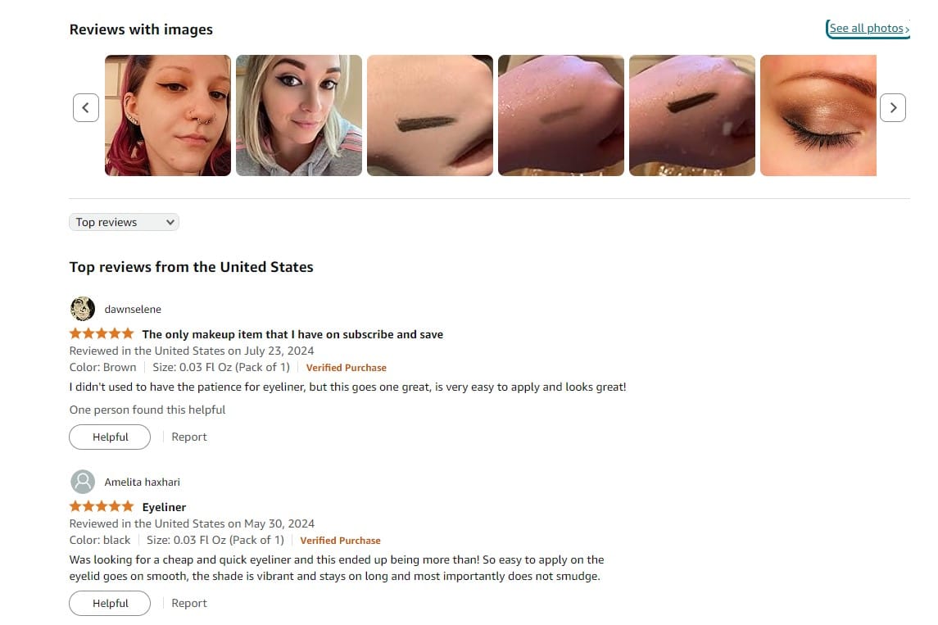Mark dawnselene's review as Helpful
This screenshot has width=938, height=625.
tap(110, 437)
